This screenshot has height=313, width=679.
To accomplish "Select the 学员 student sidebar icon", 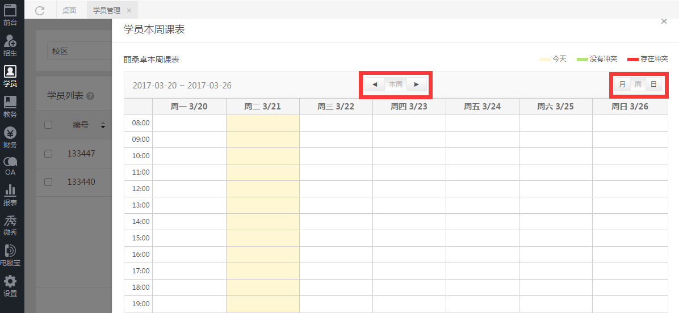I will [10, 76].
